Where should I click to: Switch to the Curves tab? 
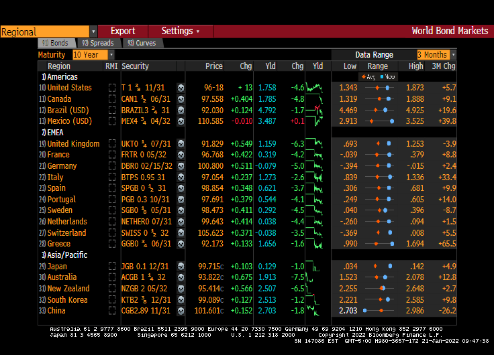142,43
